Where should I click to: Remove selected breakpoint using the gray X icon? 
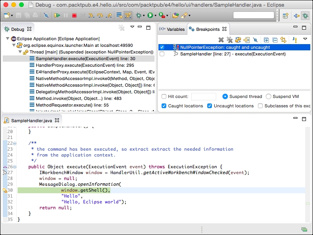(x=221, y=40)
